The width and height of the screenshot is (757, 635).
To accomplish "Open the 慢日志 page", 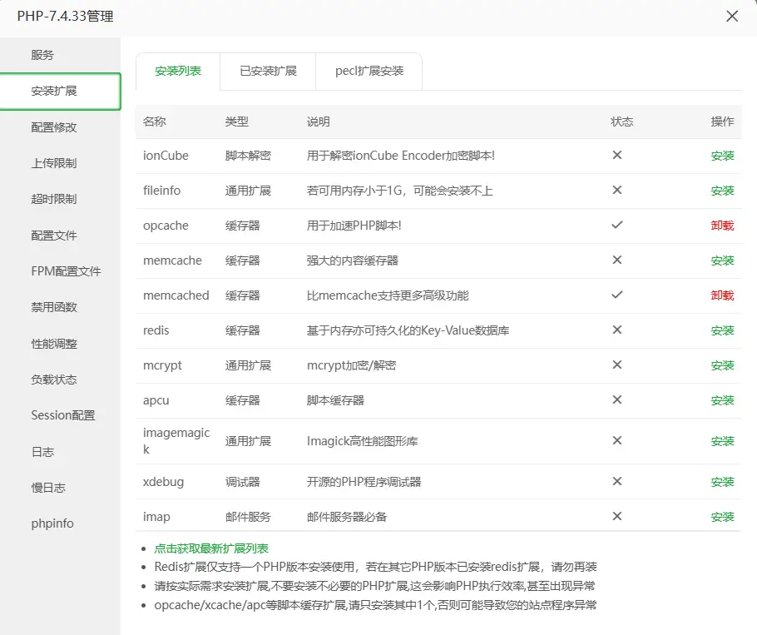I will (47, 487).
